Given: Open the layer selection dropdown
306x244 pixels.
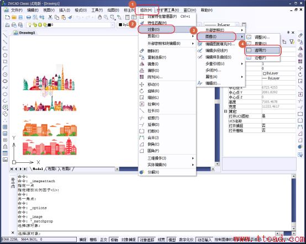Looking at the screenshot, I should pos(71,25).
